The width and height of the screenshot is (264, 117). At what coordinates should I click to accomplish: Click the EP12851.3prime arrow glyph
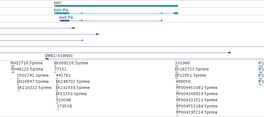coord(177,79)
